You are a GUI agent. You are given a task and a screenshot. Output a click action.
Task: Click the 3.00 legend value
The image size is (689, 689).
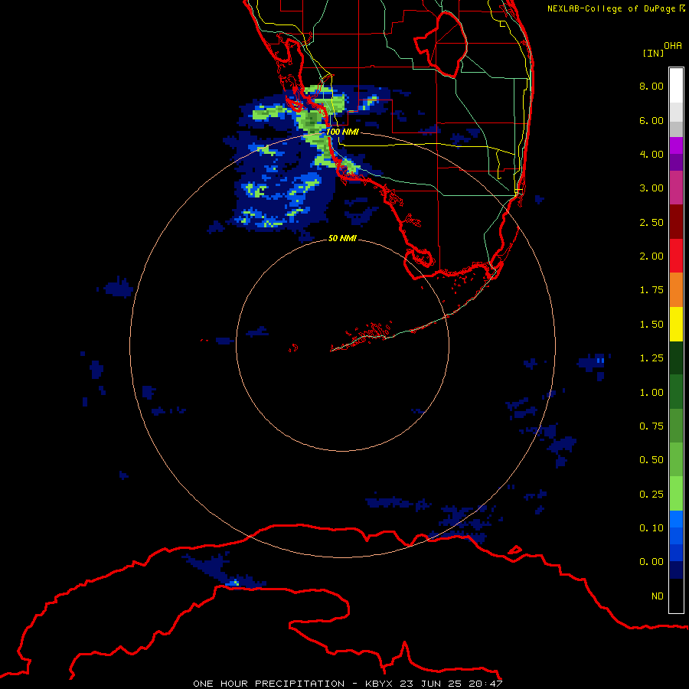(651, 188)
